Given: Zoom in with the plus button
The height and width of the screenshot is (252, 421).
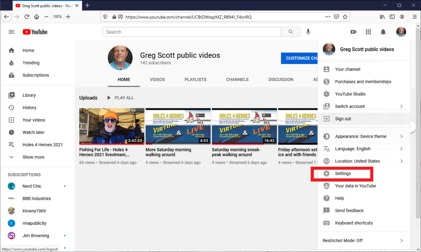Looking at the screenshot, I should (x=68, y=16).
